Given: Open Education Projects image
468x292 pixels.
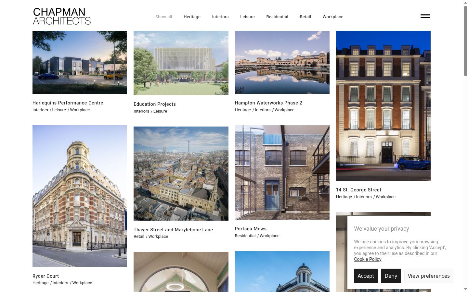Looking at the screenshot, I should (181, 63).
